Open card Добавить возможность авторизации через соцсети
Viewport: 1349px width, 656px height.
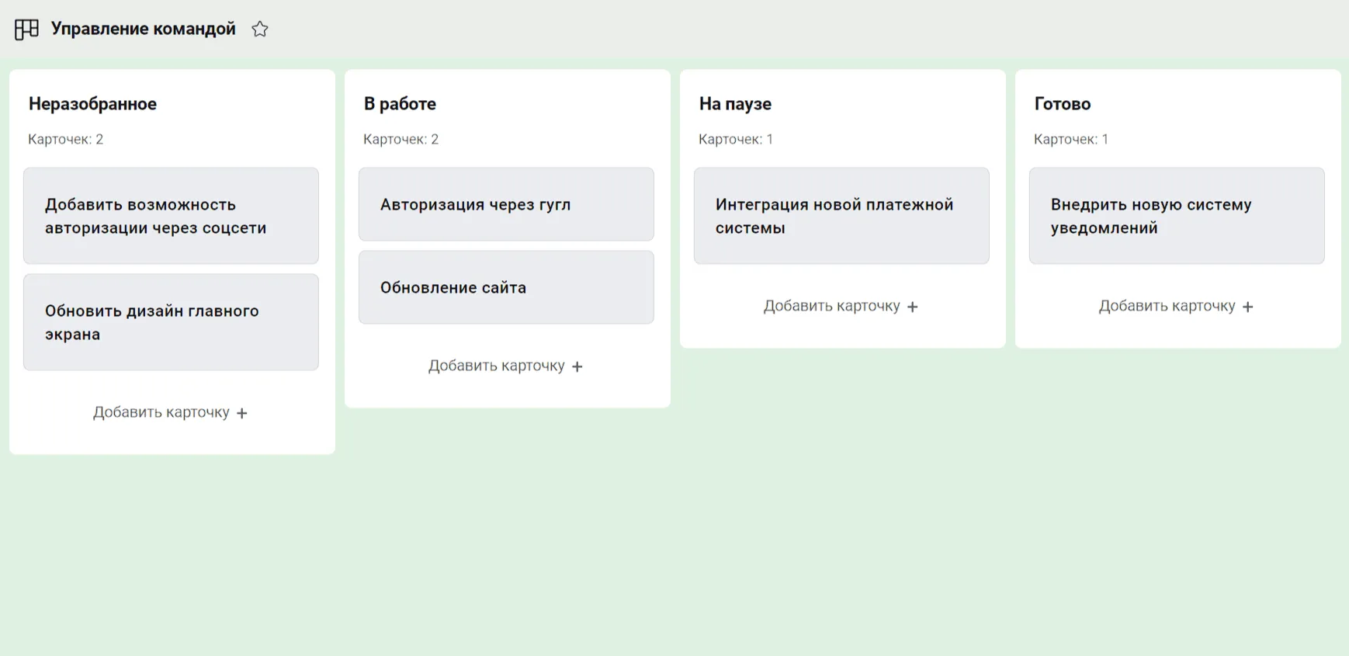click(x=171, y=216)
